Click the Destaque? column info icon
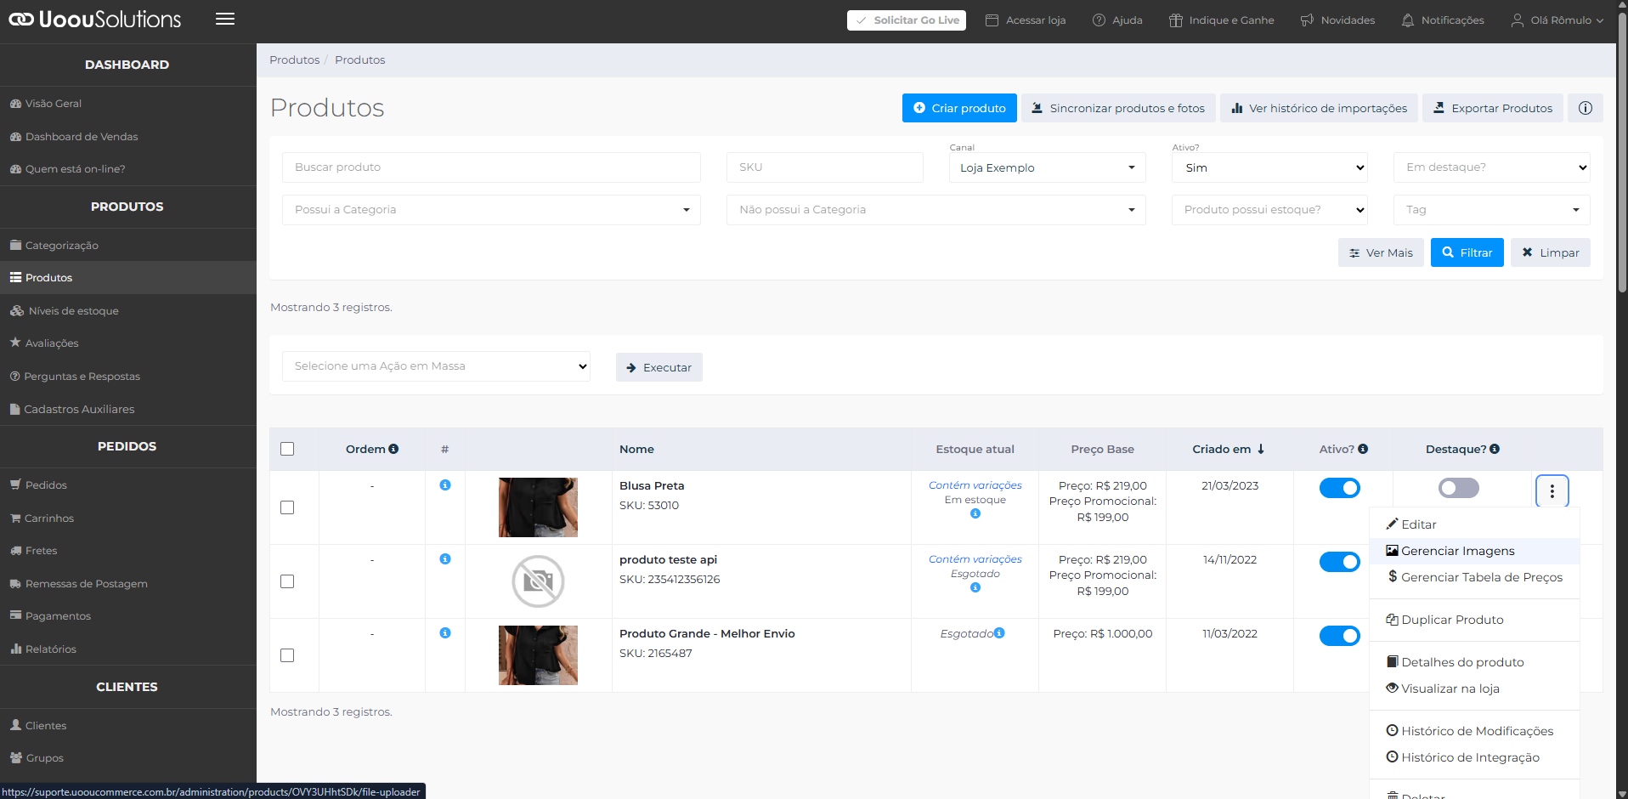The height and width of the screenshot is (799, 1628). coord(1495,449)
